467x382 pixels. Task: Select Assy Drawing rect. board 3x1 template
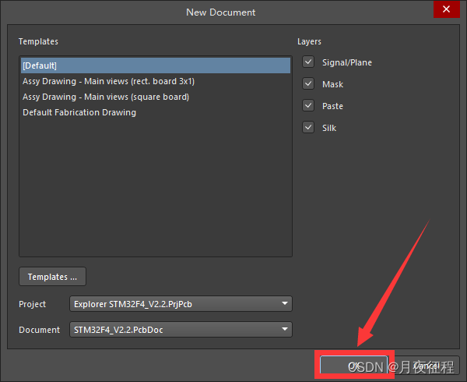tap(156, 81)
